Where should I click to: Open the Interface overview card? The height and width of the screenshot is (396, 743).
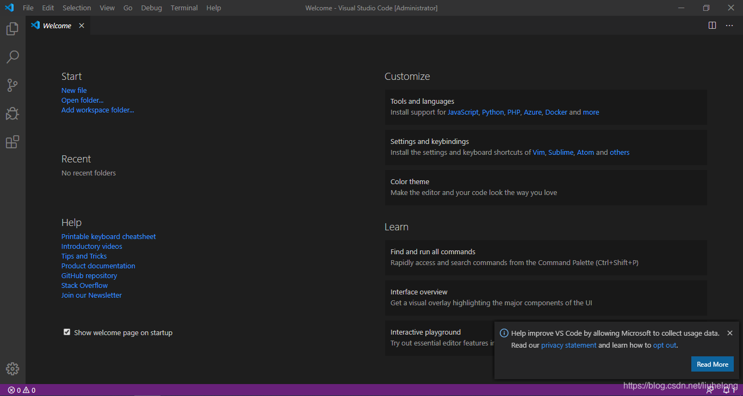(546, 298)
